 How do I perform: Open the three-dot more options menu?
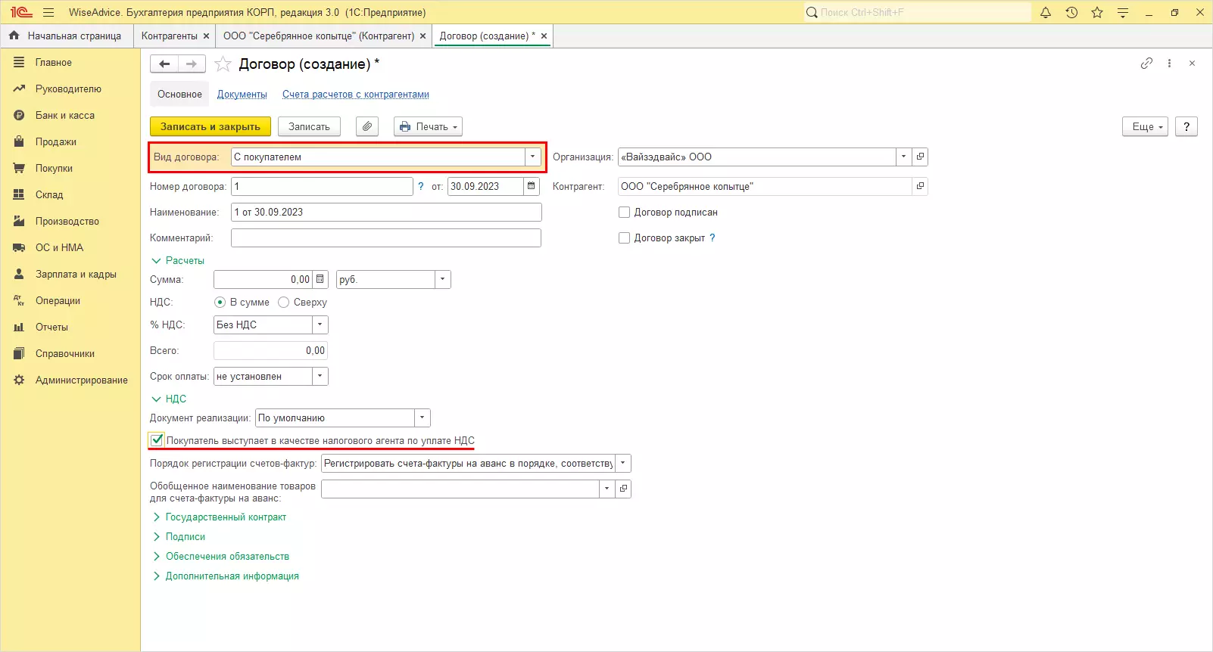pyautogui.click(x=1169, y=64)
